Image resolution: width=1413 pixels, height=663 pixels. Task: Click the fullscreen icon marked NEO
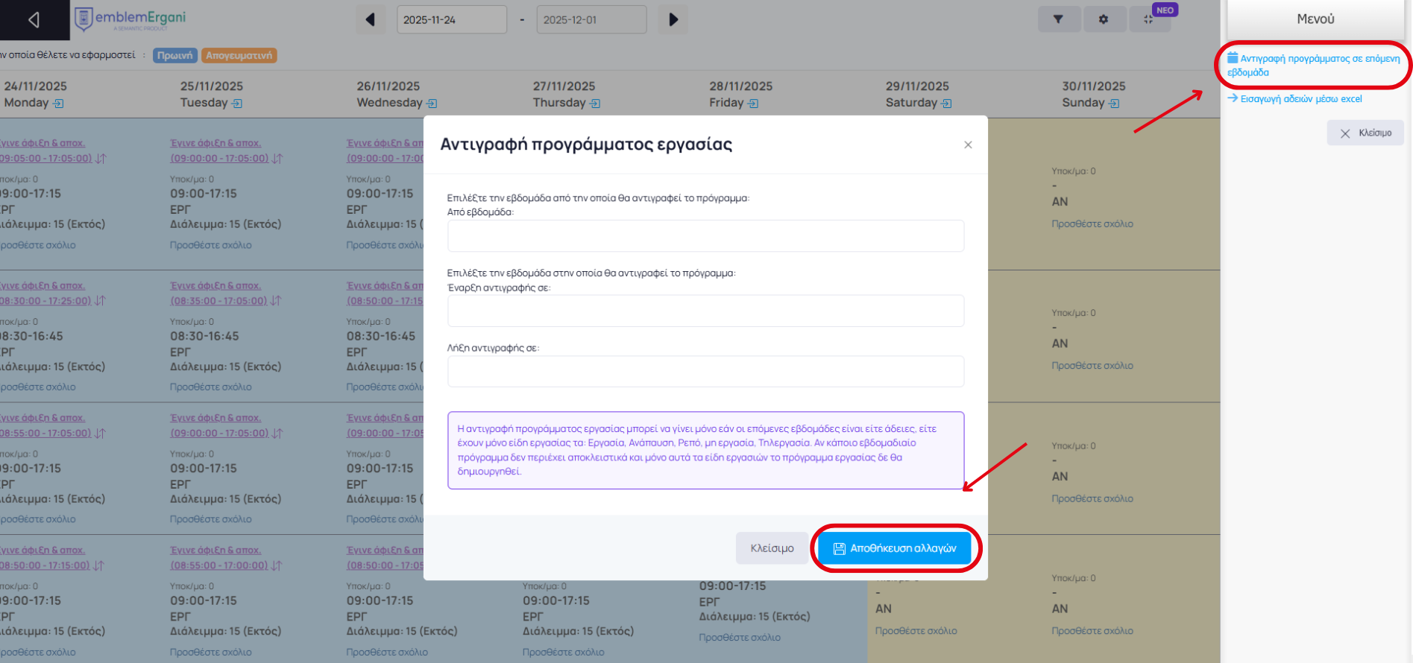(x=1149, y=20)
